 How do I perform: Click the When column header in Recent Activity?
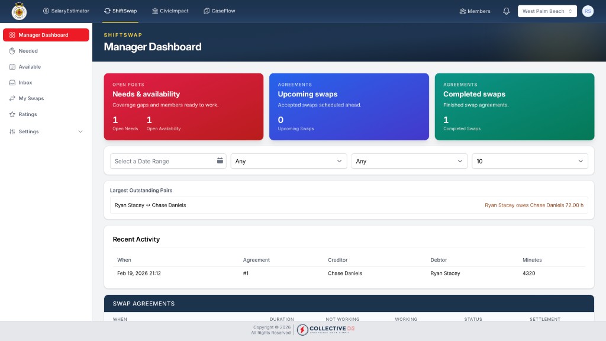124,260
